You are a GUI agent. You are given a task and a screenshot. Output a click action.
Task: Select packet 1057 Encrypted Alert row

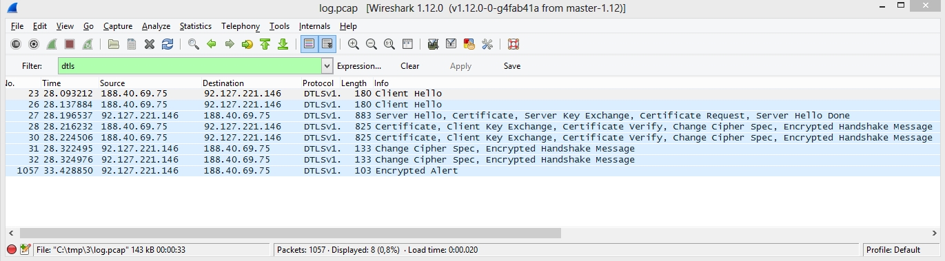click(x=472, y=171)
